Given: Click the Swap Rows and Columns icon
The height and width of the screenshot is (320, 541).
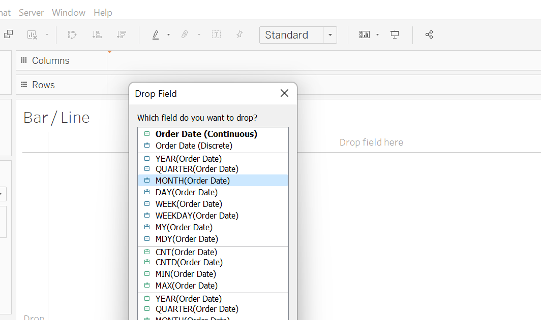Looking at the screenshot, I should point(72,34).
